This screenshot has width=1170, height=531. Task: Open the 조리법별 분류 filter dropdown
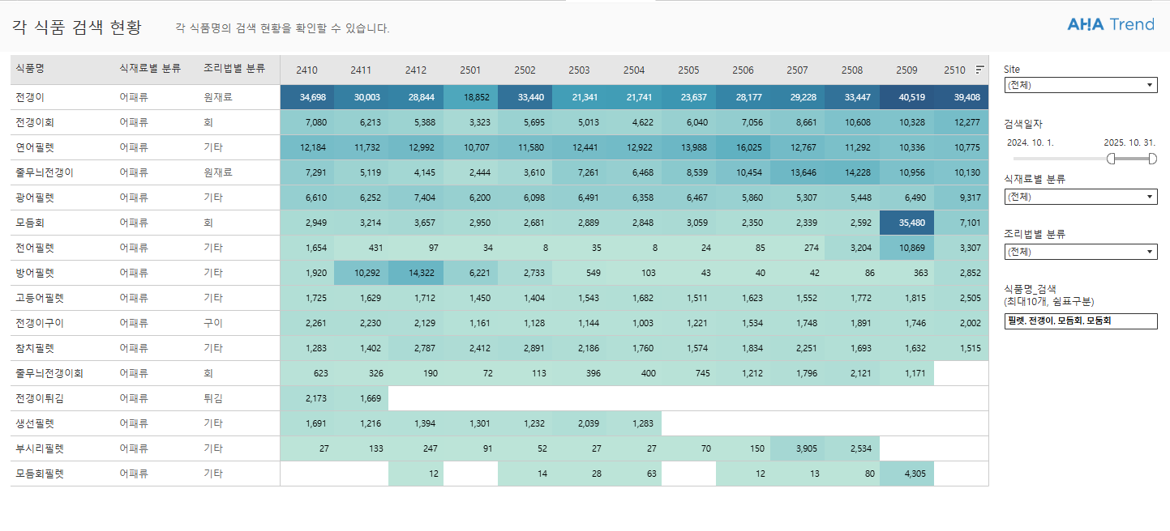point(1080,253)
